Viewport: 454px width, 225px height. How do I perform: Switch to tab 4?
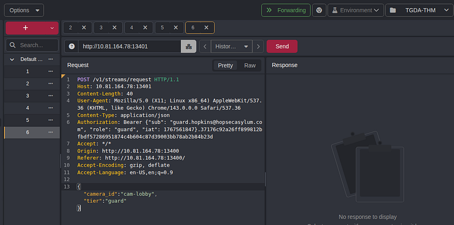132,28
